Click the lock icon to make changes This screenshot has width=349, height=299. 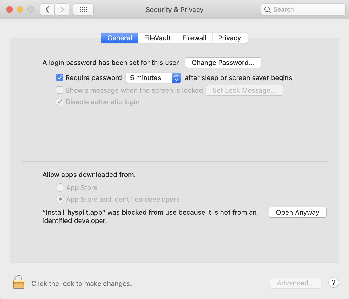(x=19, y=282)
